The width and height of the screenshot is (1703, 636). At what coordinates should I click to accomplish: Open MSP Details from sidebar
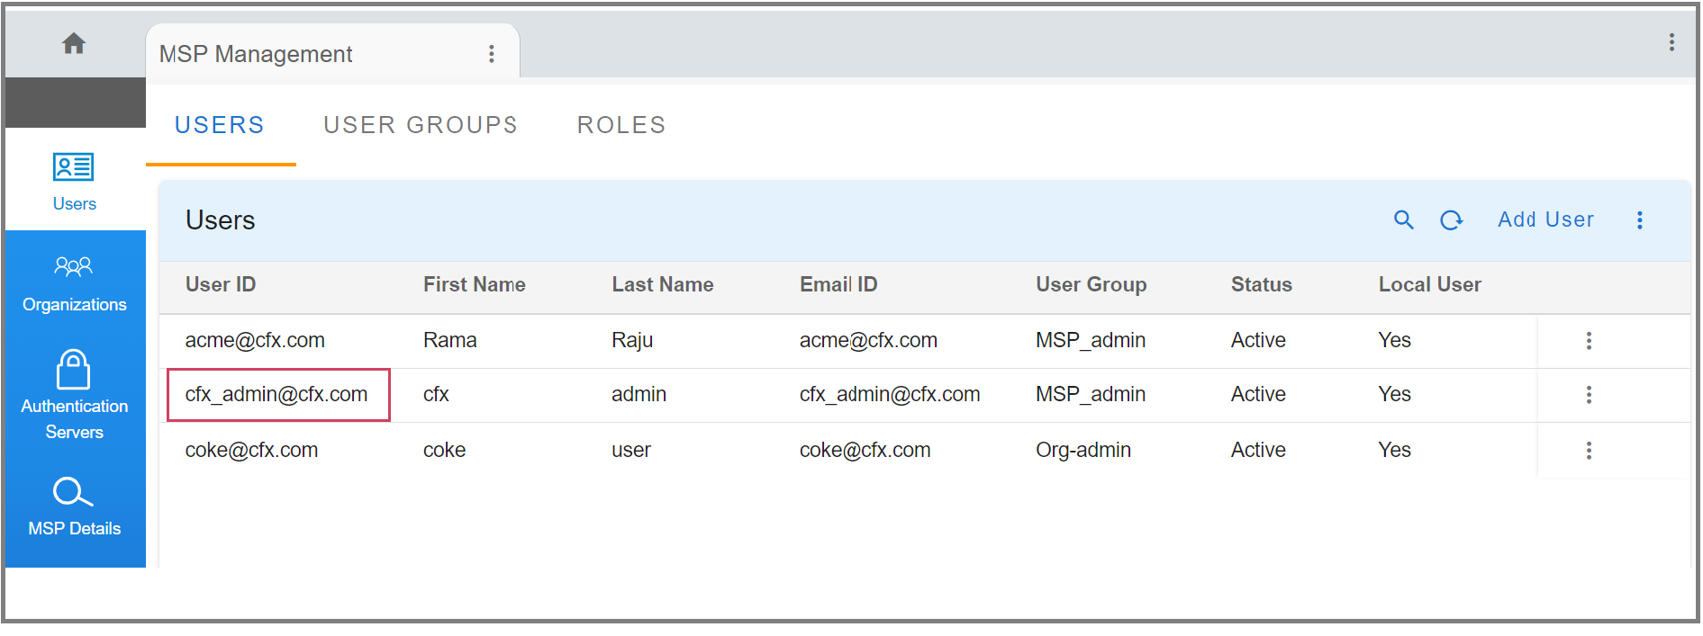tap(74, 506)
